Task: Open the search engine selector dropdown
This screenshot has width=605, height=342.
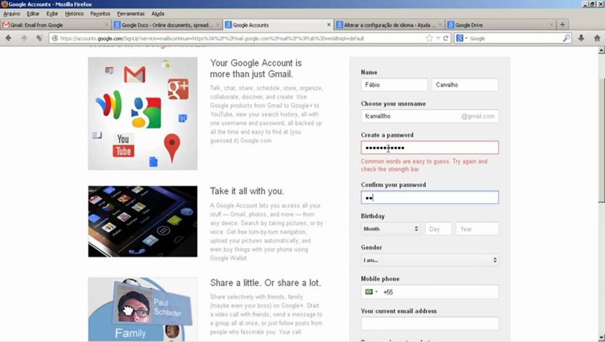Action: pyautogui.click(x=462, y=38)
